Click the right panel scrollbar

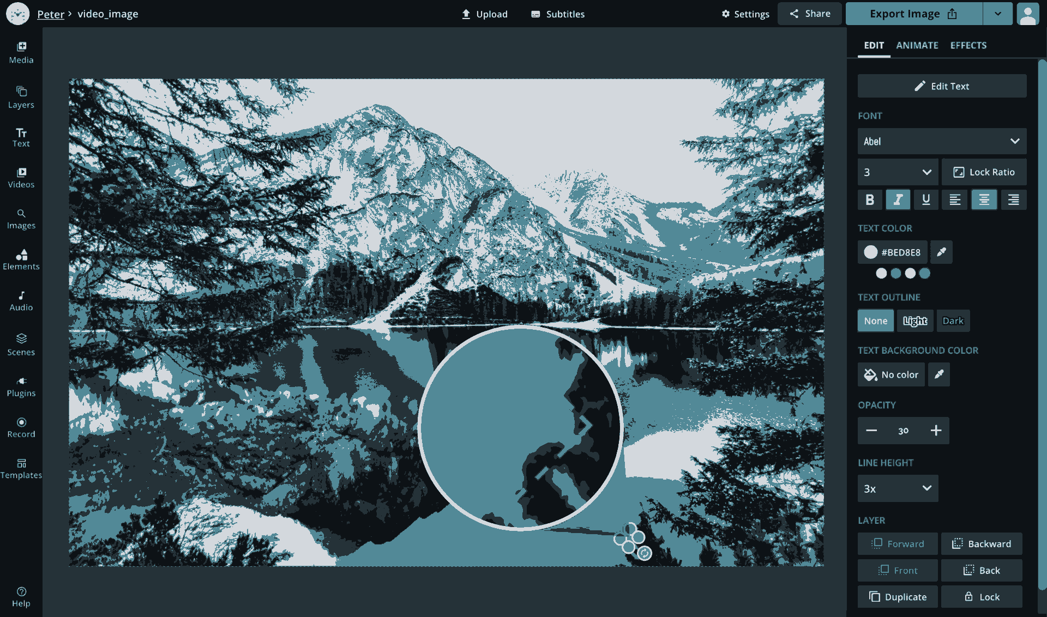(x=1043, y=324)
